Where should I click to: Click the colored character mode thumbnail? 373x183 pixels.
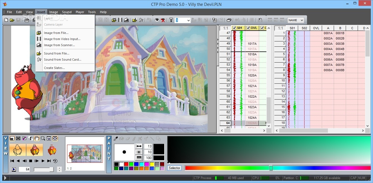point(35,150)
